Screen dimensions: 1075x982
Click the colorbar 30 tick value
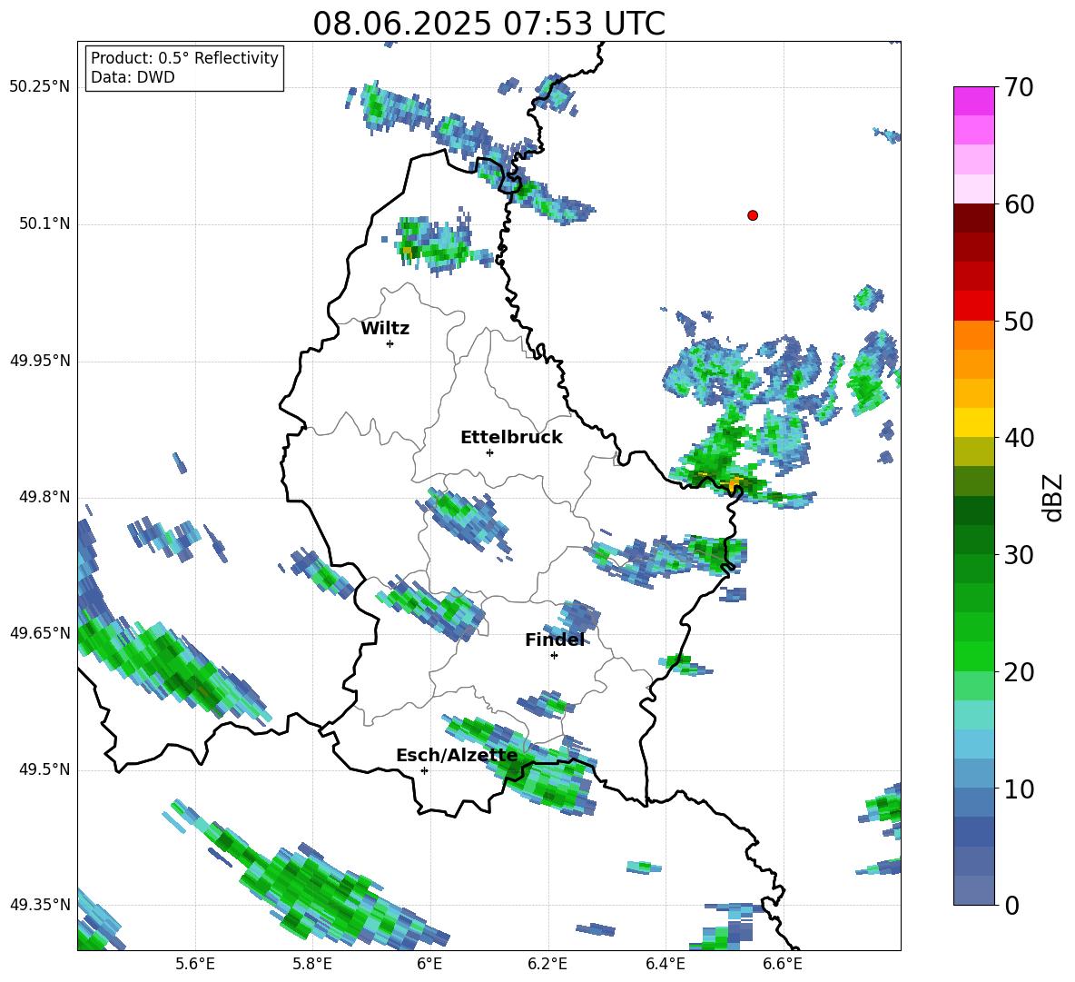tap(1019, 555)
